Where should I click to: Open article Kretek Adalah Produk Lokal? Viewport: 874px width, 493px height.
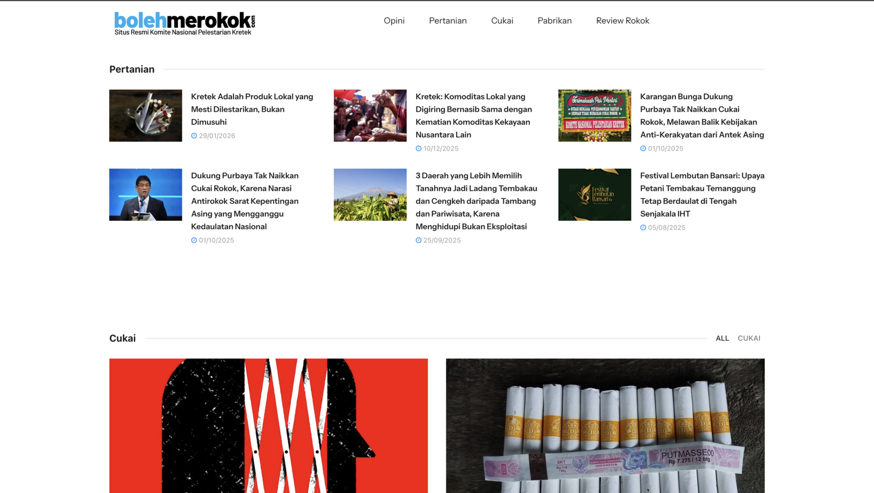252,109
